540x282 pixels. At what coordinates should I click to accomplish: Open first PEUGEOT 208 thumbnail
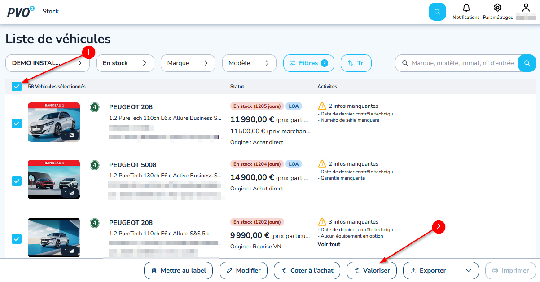pyautogui.click(x=54, y=122)
